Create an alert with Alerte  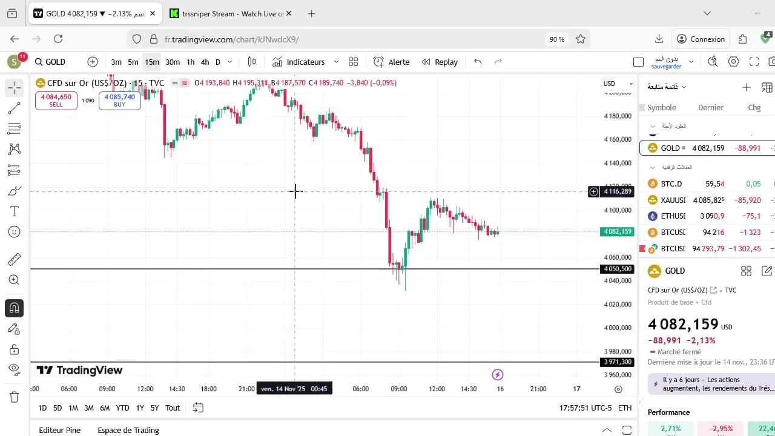coord(391,62)
